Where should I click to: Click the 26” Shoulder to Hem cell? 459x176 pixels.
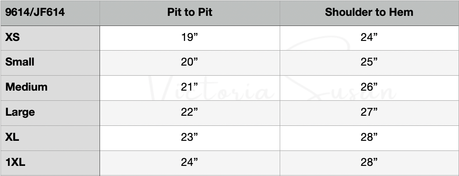click(369, 87)
